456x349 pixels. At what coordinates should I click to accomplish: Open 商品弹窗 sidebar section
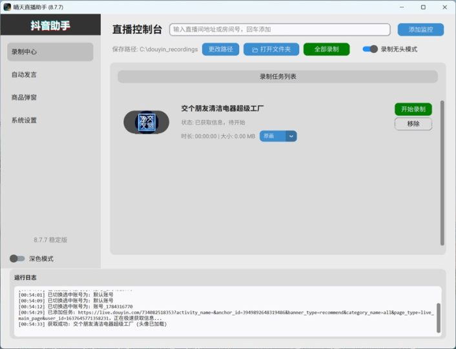pyautogui.click(x=50, y=97)
